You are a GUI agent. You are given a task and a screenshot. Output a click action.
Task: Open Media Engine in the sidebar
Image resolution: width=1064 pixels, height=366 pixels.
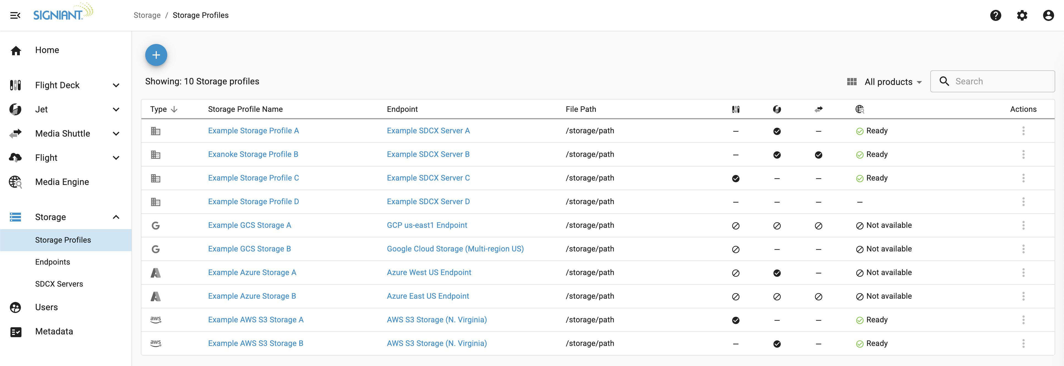click(x=62, y=182)
